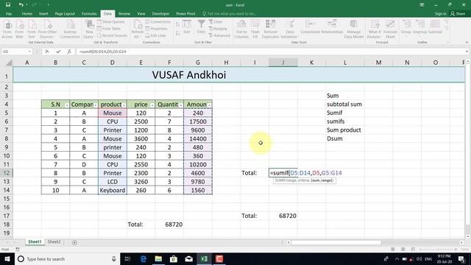Click Reapply filter button
This screenshot has width=471, height=265.
coord(218,29)
